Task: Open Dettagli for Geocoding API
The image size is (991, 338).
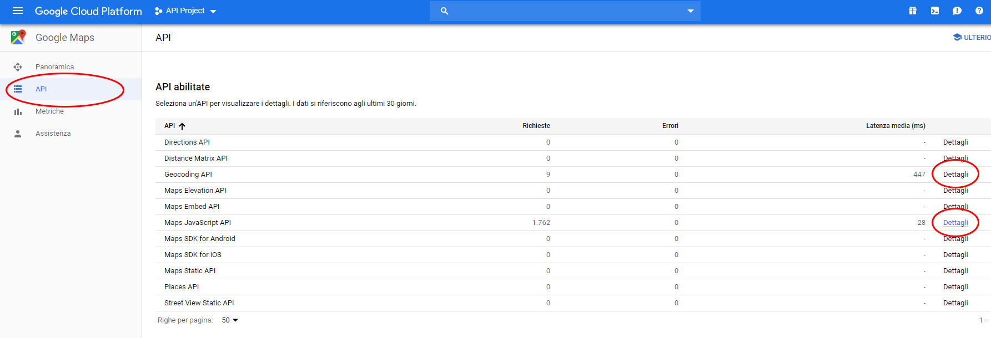Action: tap(955, 175)
